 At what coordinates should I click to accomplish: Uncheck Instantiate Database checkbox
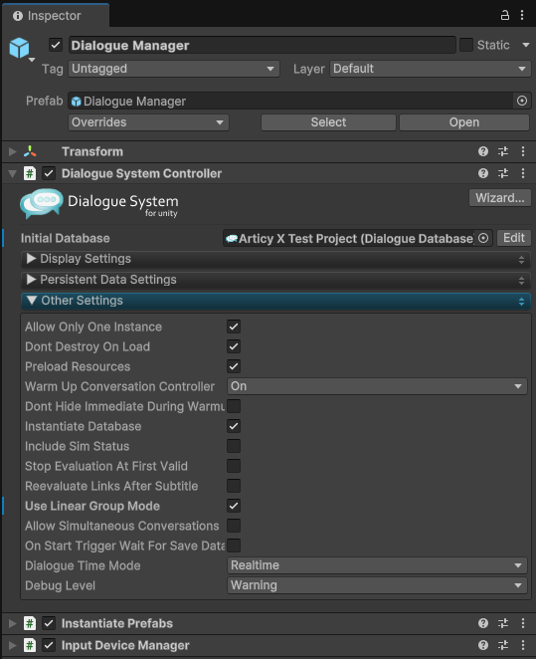[x=234, y=426]
